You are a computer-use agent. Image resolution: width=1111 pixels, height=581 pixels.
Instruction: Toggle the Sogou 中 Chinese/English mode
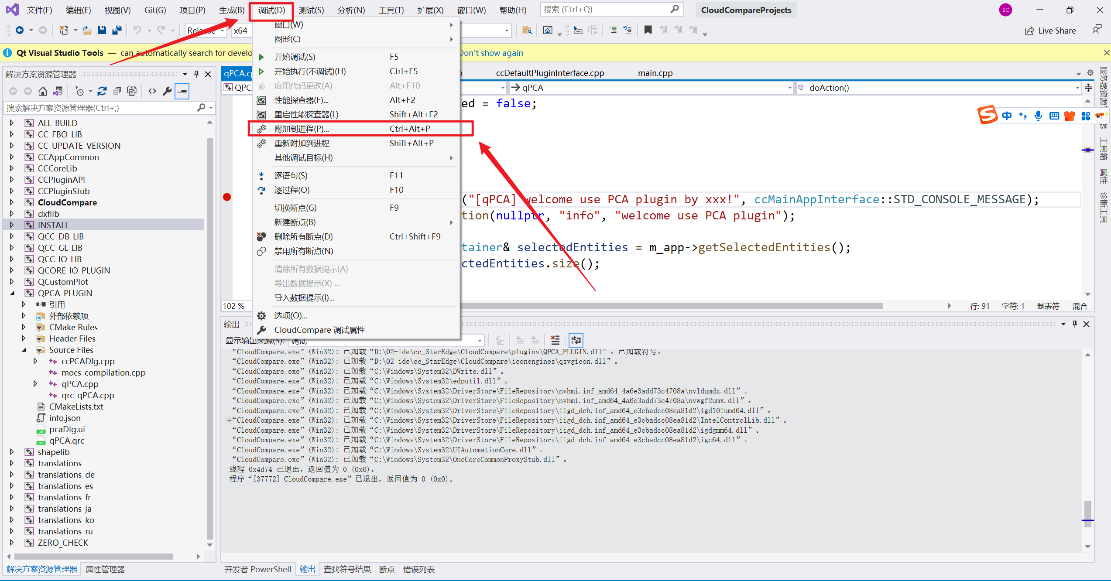1007,116
